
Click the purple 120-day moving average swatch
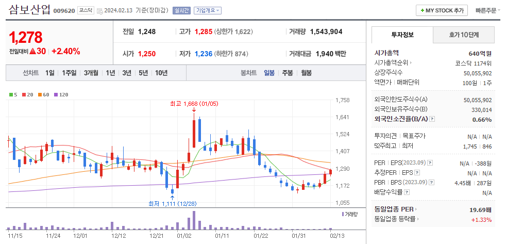[x=56, y=95]
